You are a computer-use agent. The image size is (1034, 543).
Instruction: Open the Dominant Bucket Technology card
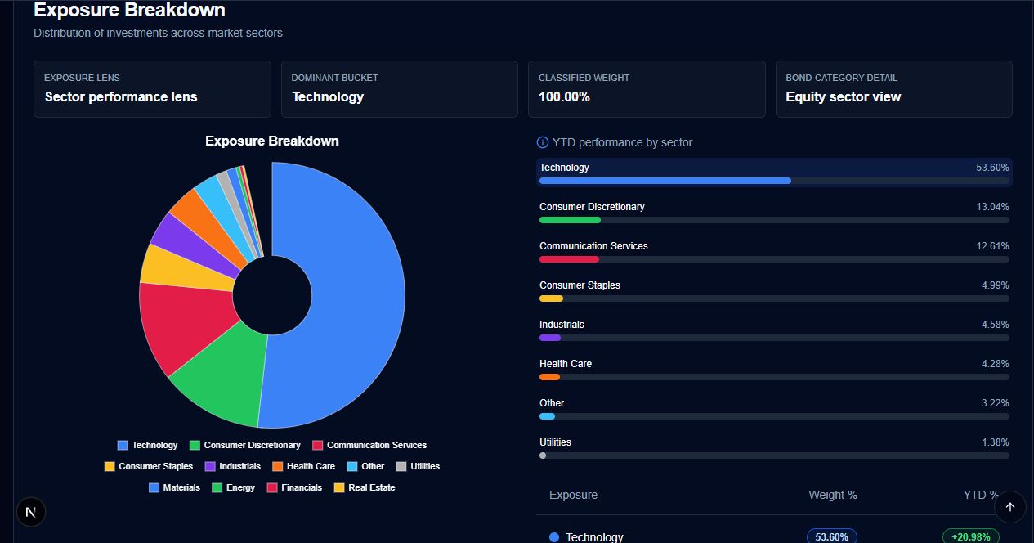click(x=400, y=89)
